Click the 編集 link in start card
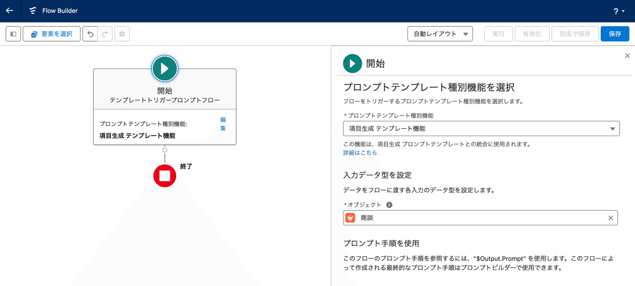 [223, 124]
